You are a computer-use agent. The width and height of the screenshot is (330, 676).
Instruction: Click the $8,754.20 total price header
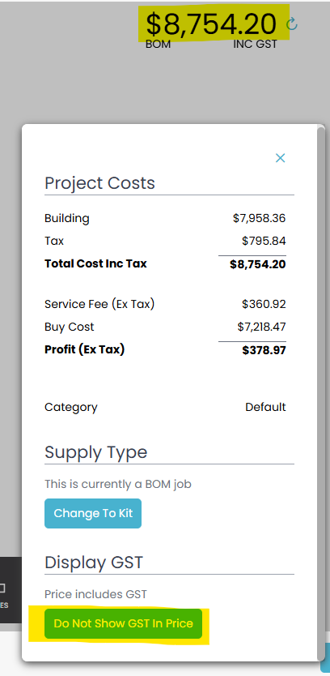[x=211, y=24]
